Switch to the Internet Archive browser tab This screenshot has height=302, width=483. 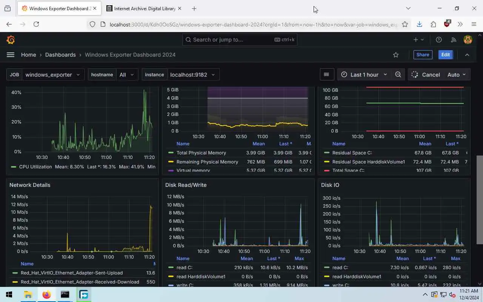(144, 8)
